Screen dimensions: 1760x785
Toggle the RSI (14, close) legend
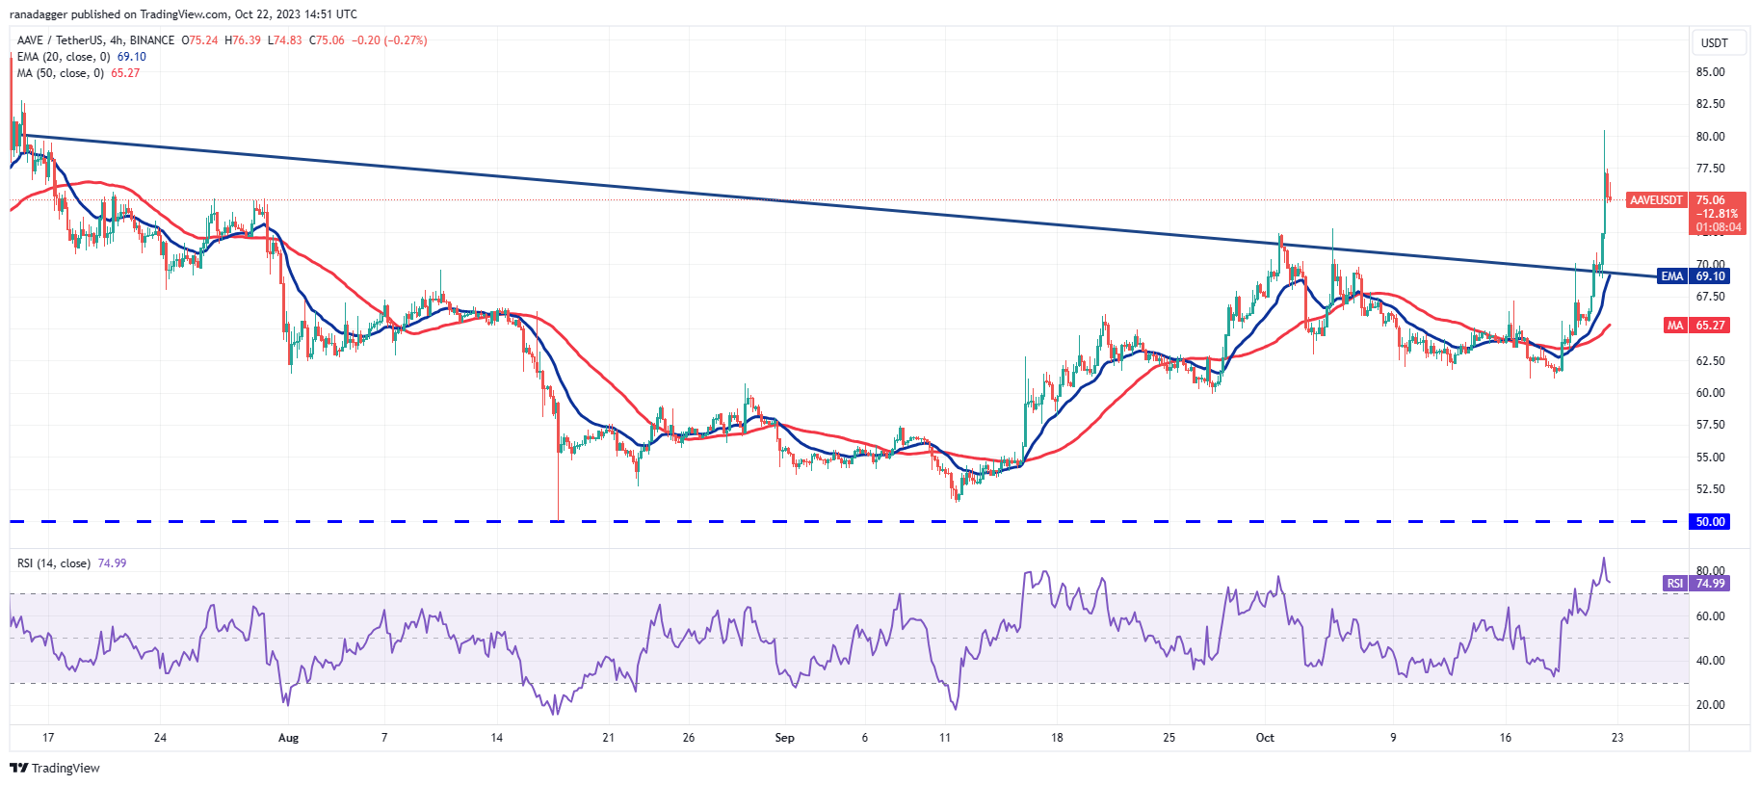click(54, 563)
